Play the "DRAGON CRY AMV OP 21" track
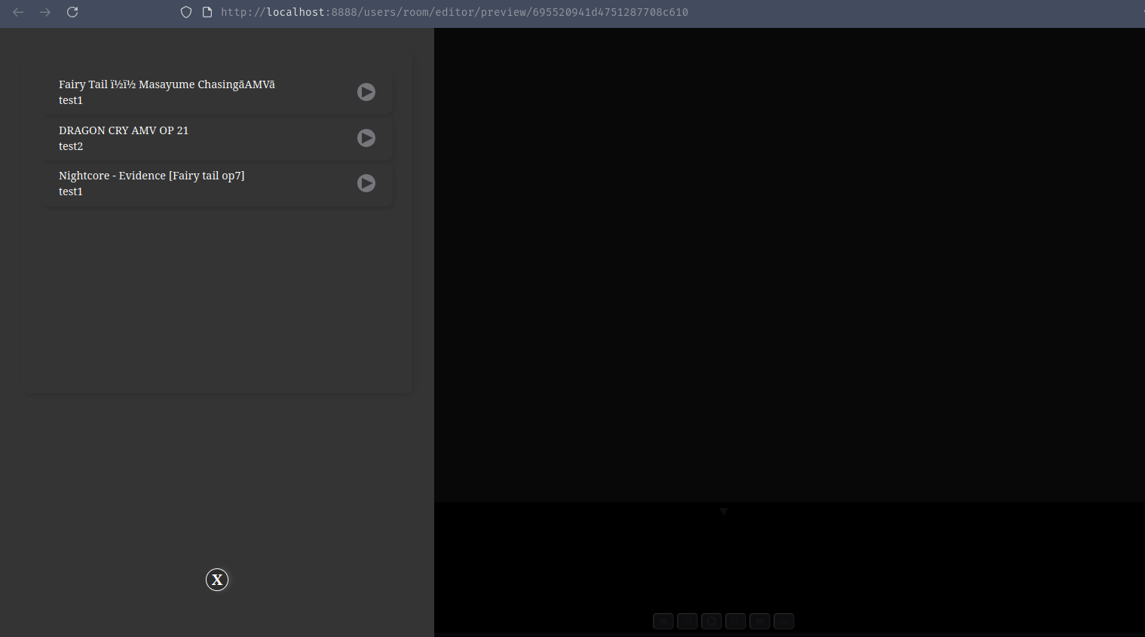 pos(366,138)
